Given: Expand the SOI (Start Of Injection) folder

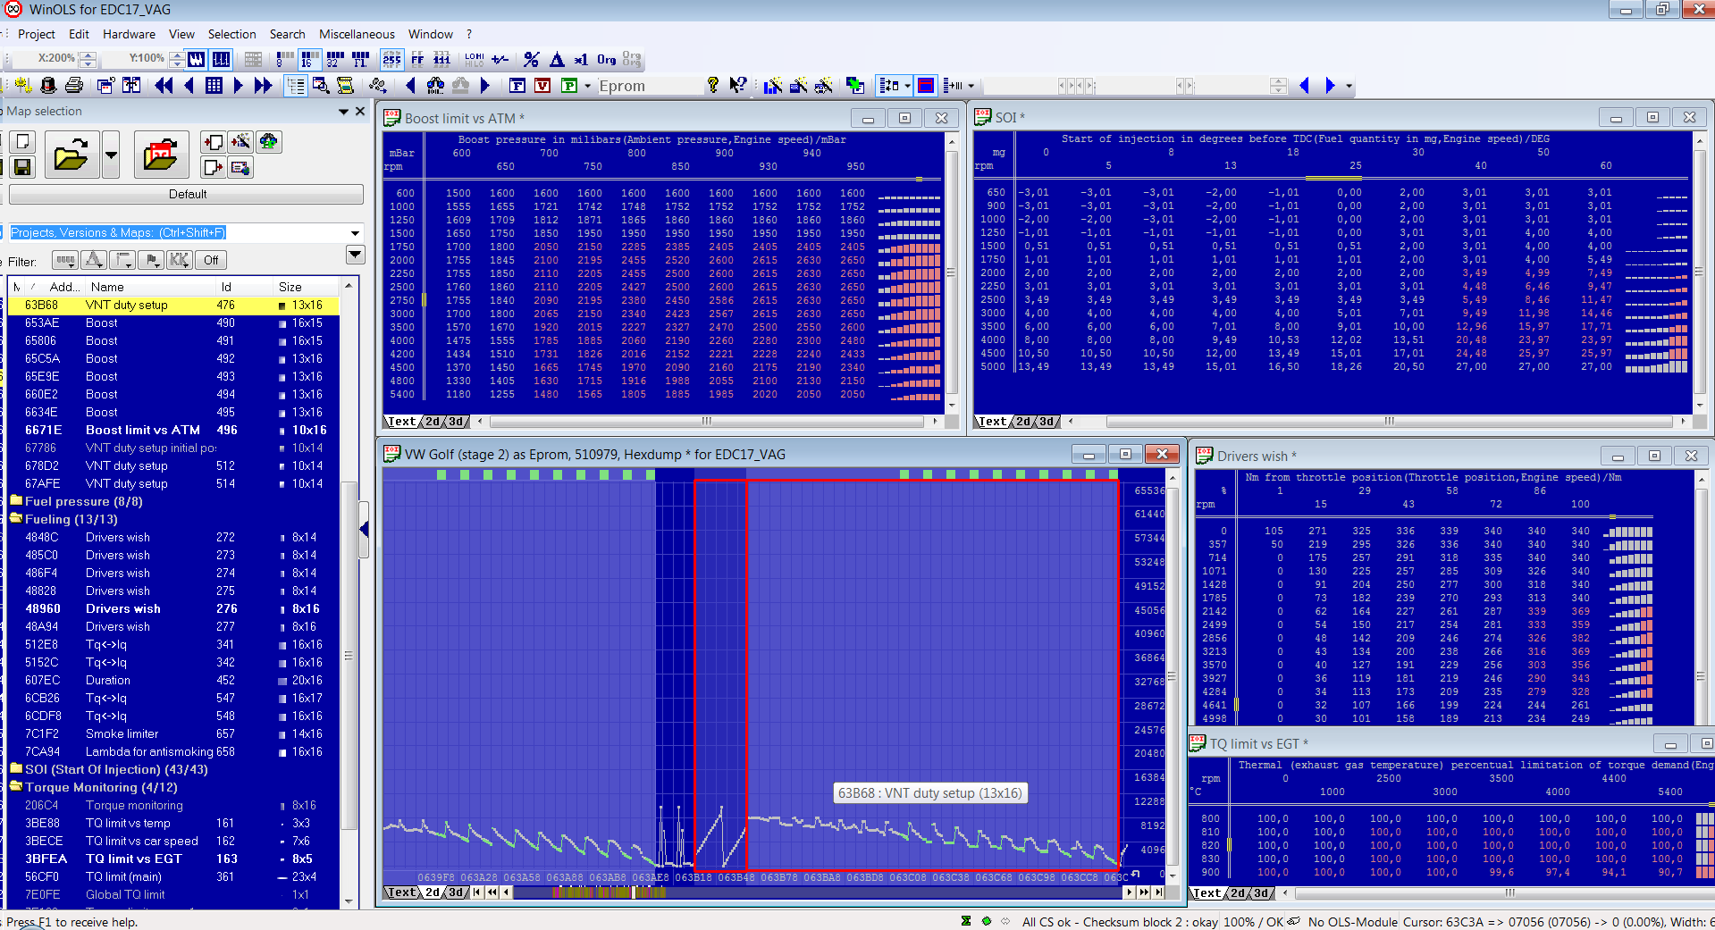Looking at the screenshot, I should click(16, 769).
